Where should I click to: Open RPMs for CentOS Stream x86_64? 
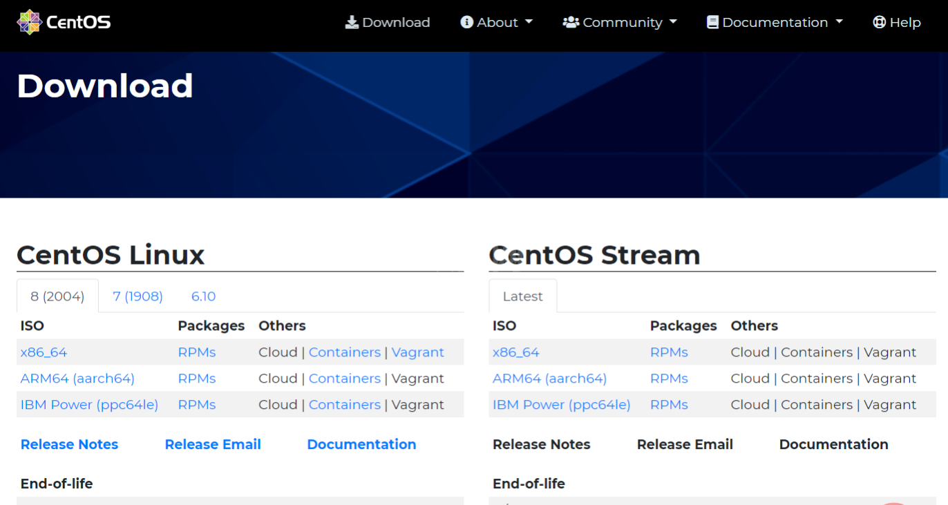click(669, 352)
